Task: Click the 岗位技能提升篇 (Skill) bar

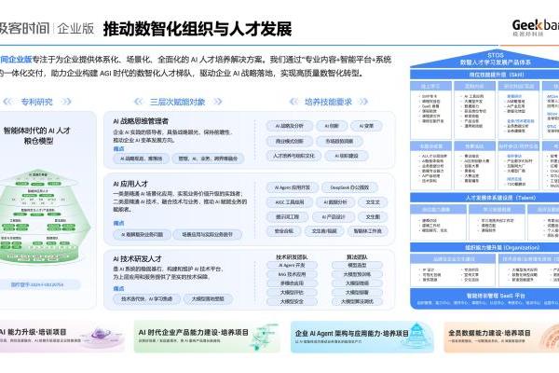Action: [x=484, y=75]
